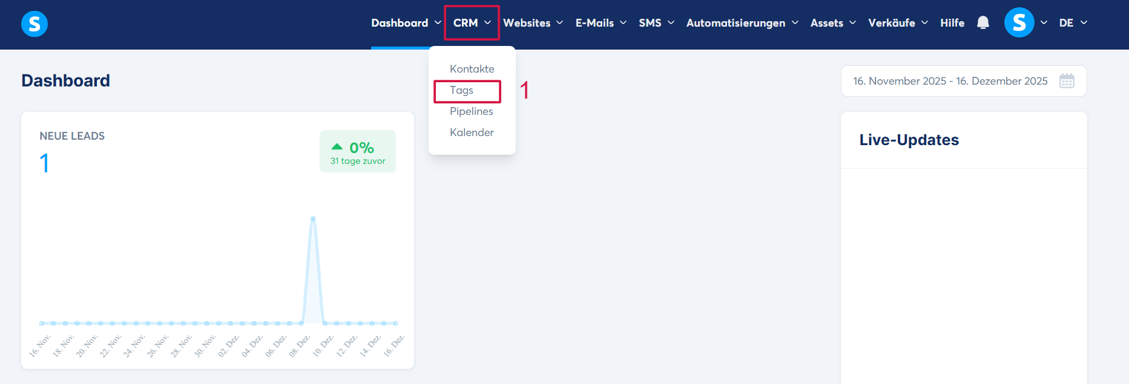Click the Live-Updates heading
1129x384 pixels.
[x=909, y=140]
